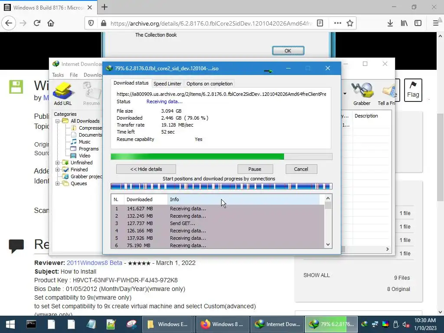Open Command Prompt from the taskbar
Image resolution: width=444 pixels, height=333 pixels.
coord(31,324)
